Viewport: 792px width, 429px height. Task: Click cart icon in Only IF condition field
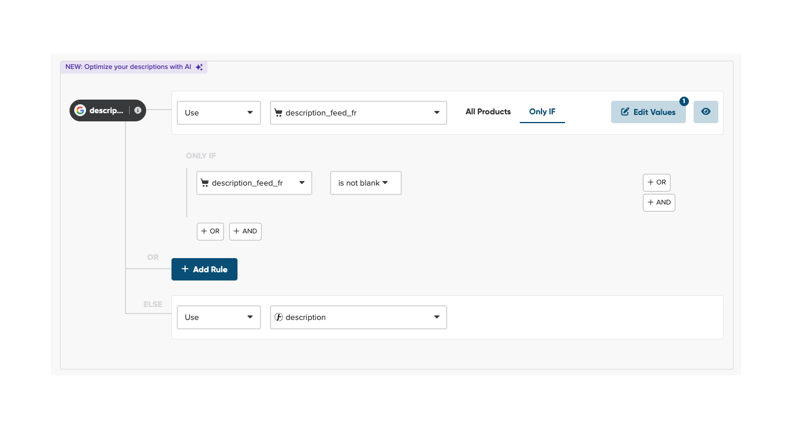click(204, 183)
